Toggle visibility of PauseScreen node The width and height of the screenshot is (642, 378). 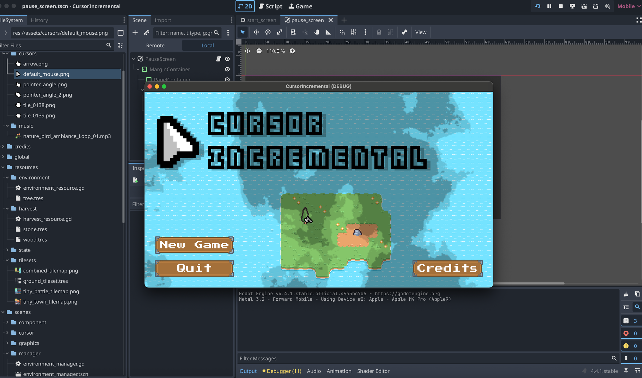pos(227,59)
